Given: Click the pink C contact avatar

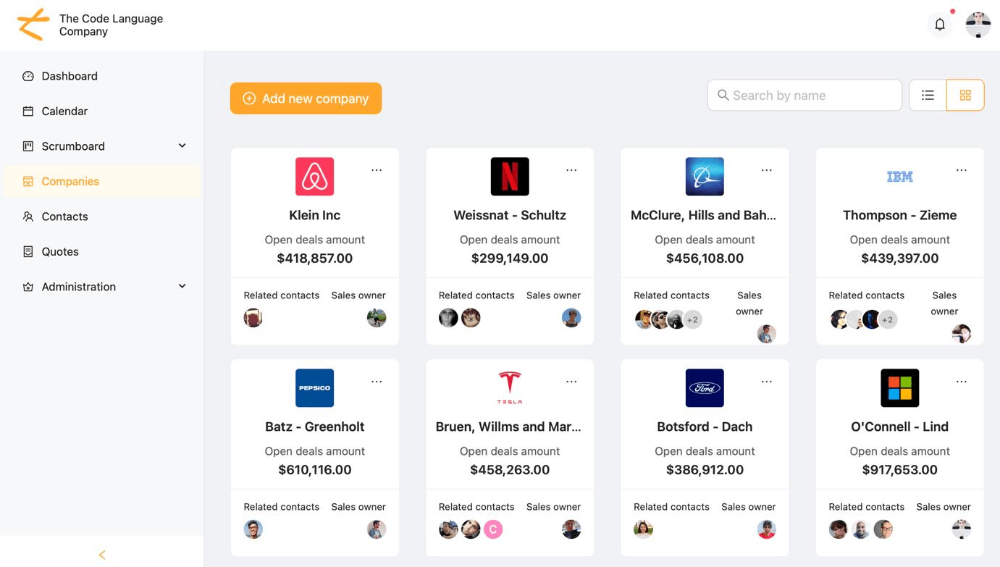Looking at the screenshot, I should pos(493,529).
